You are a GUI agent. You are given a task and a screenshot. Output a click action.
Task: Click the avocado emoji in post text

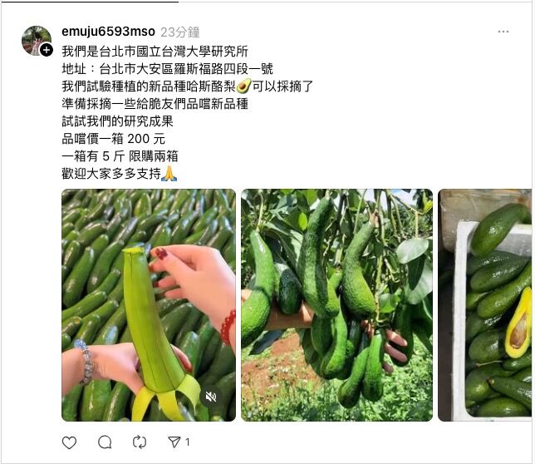pyautogui.click(x=243, y=86)
